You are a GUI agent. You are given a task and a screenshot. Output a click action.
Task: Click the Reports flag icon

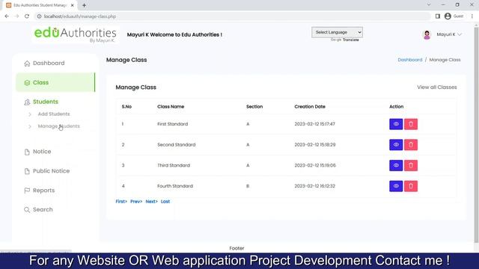click(27, 191)
